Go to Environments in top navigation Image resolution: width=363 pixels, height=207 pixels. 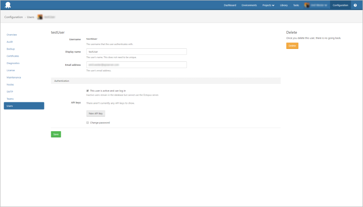point(249,5)
